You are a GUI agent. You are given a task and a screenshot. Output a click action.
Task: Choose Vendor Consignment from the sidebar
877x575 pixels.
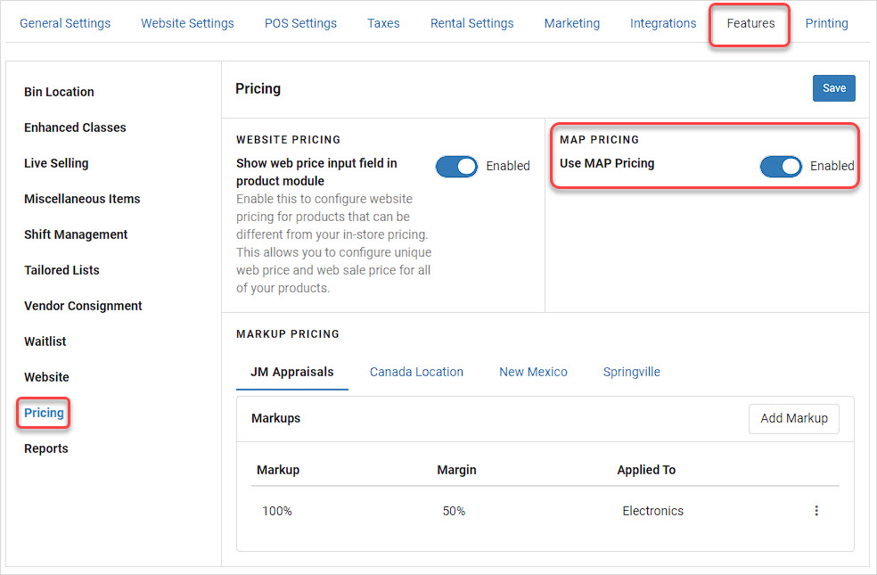pos(83,306)
